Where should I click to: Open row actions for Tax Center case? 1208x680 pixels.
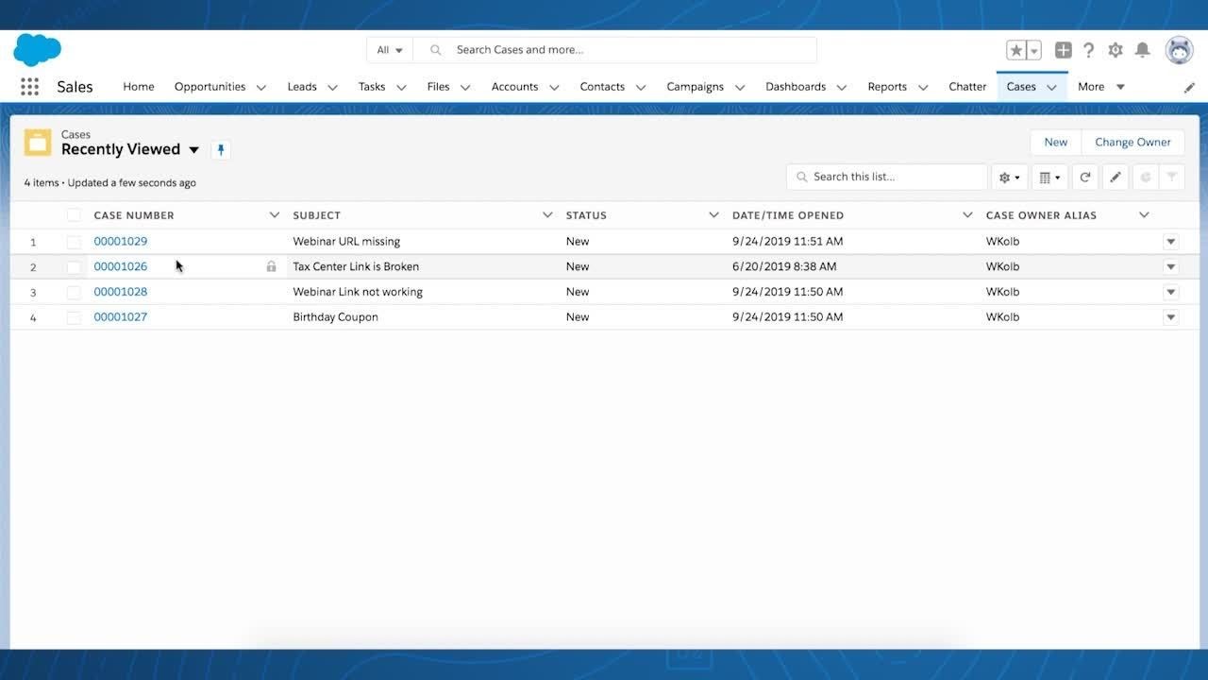[1171, 266]
